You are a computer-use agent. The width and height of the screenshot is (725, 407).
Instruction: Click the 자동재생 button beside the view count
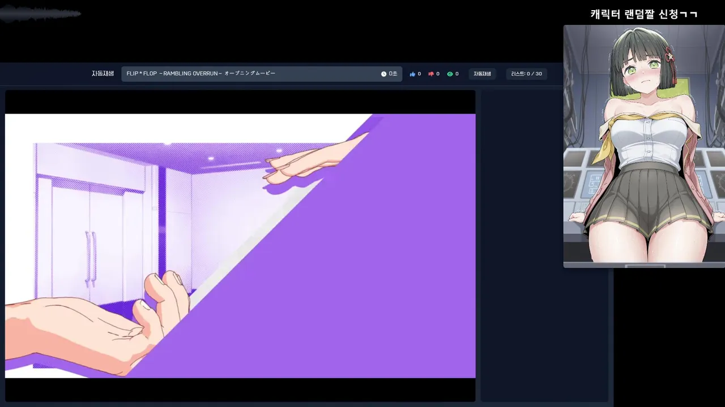(x=482, y=74)
